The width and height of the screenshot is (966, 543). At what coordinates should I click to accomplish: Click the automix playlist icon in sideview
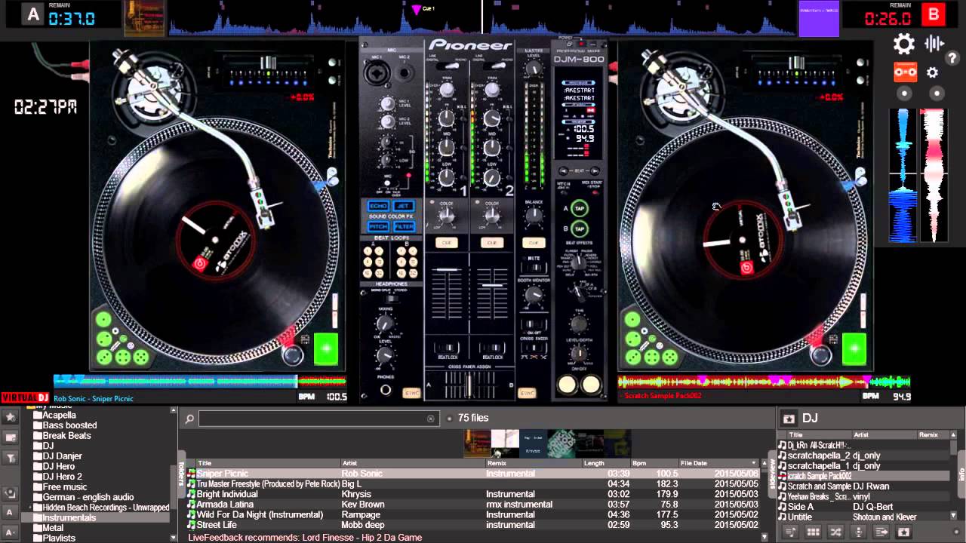coord(790,532)
